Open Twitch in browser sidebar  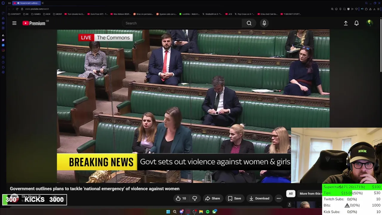pyautogui.click(x=3, y=40)
